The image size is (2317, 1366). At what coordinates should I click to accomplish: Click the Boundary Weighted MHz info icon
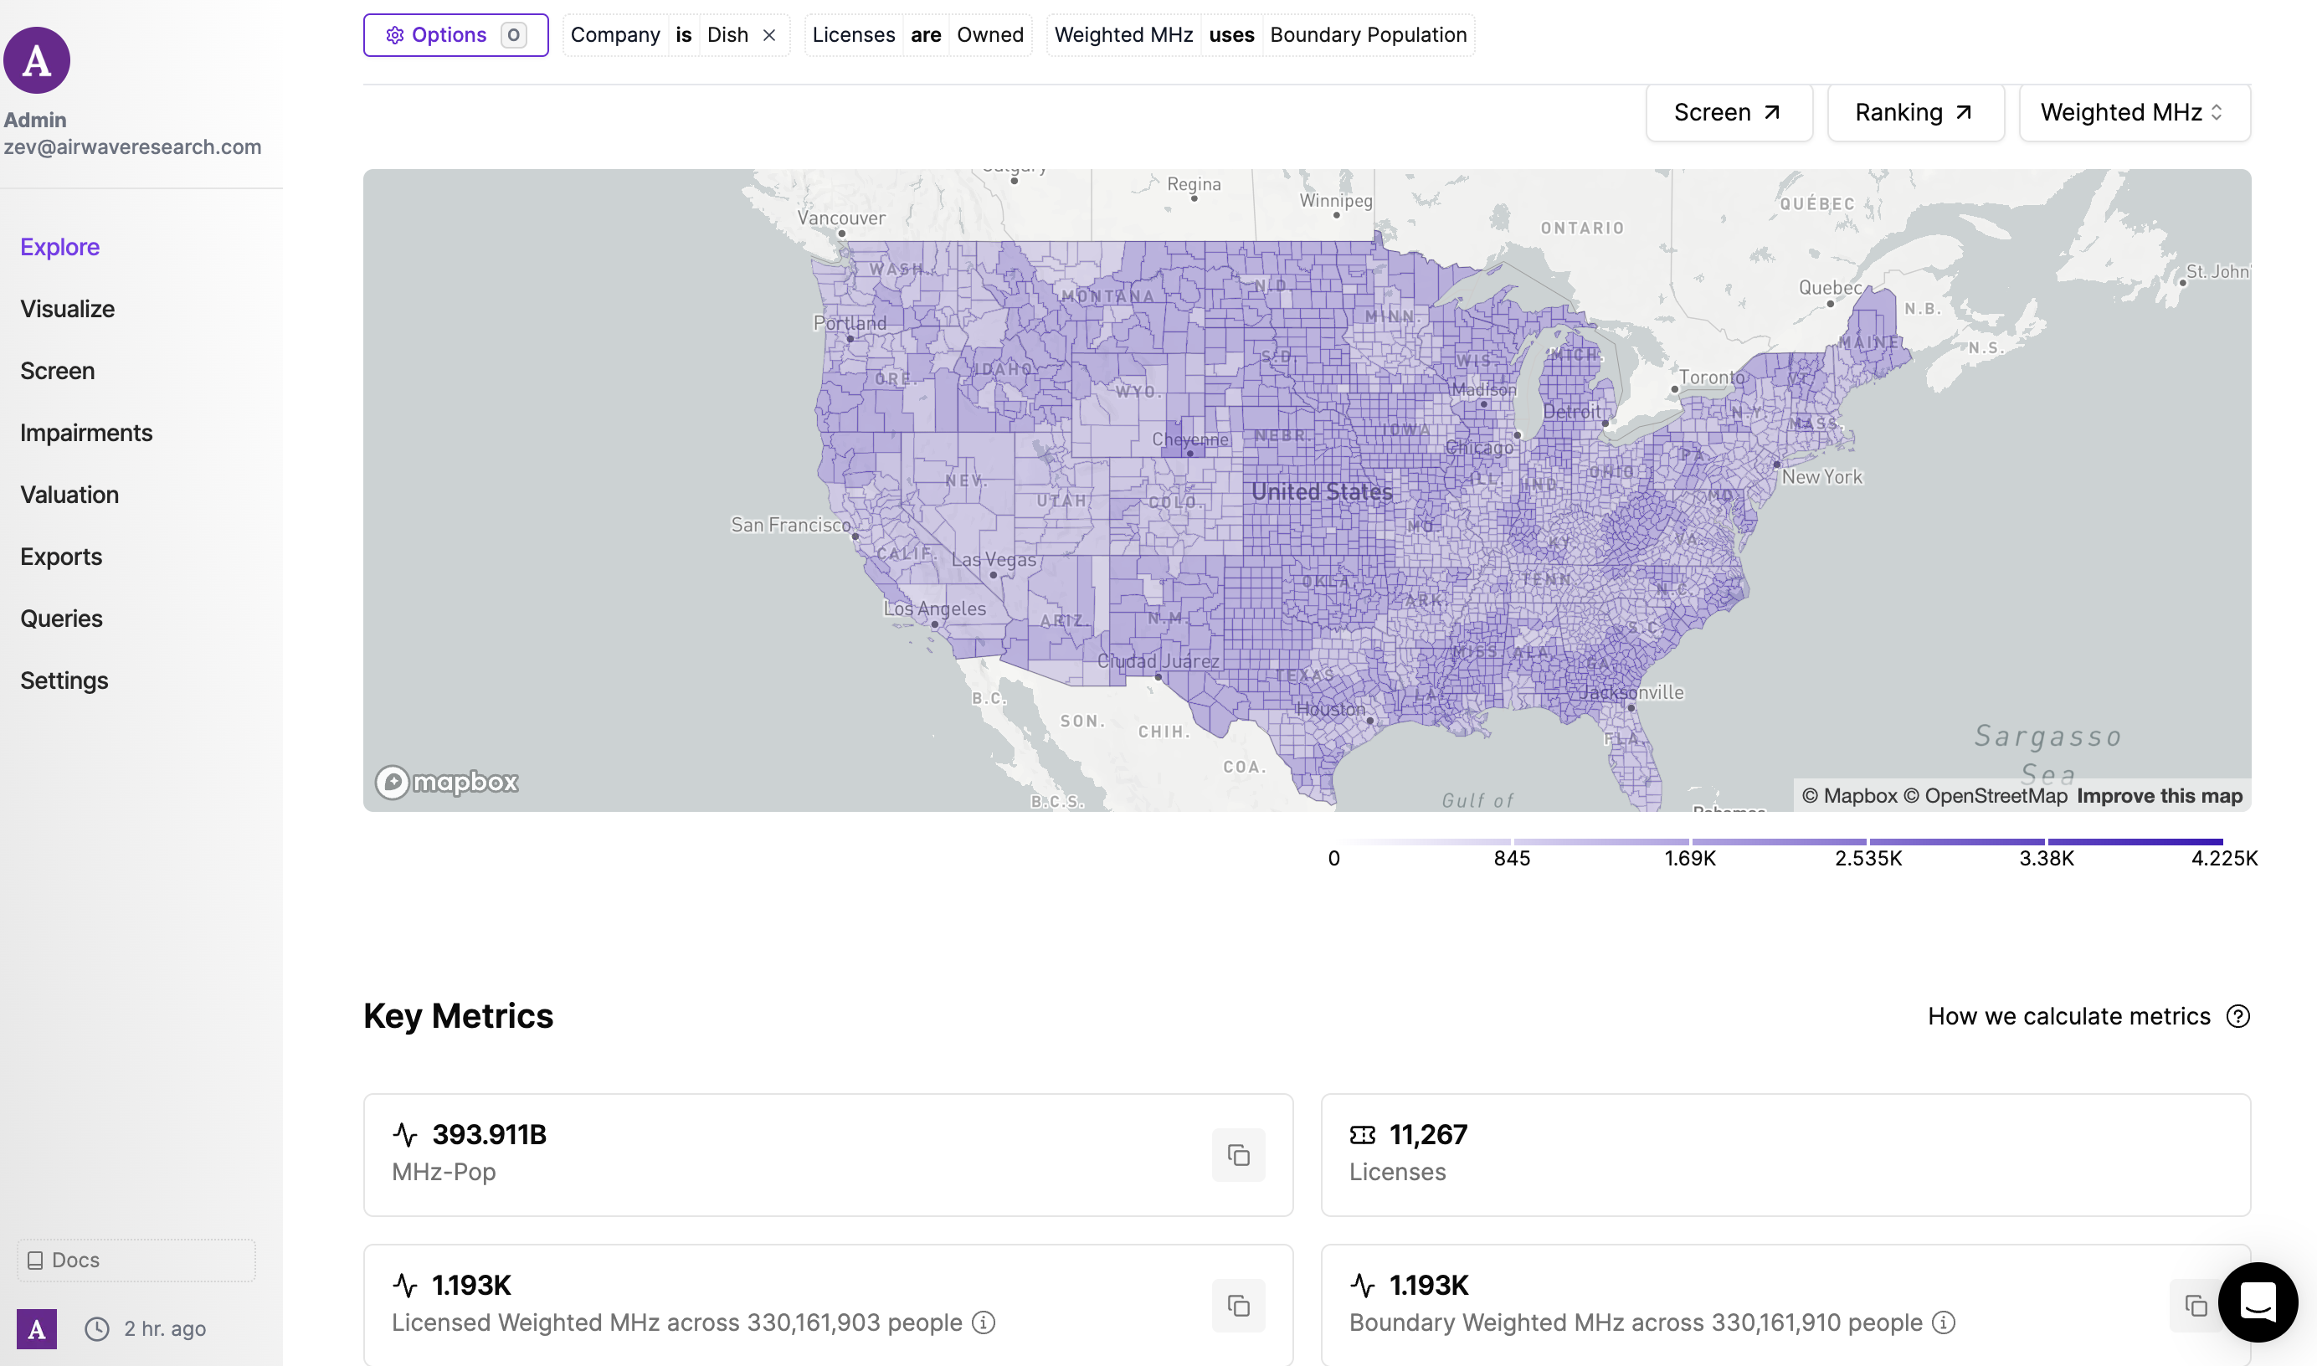(1944, 1322)
